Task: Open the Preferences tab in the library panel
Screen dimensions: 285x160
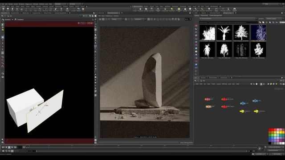Action: pyautogui.click(x=204, y=16)
